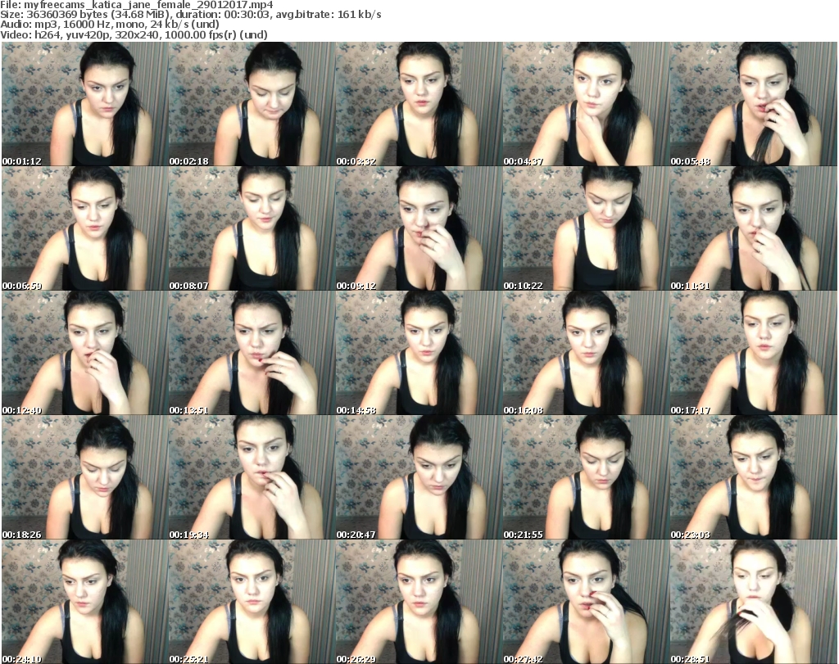Click the 'File:' name line in the header

(137, 5)
